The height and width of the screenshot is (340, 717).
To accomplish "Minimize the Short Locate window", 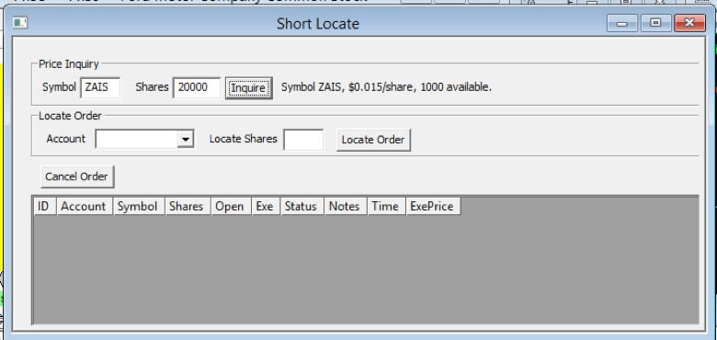I will point(622,23).
